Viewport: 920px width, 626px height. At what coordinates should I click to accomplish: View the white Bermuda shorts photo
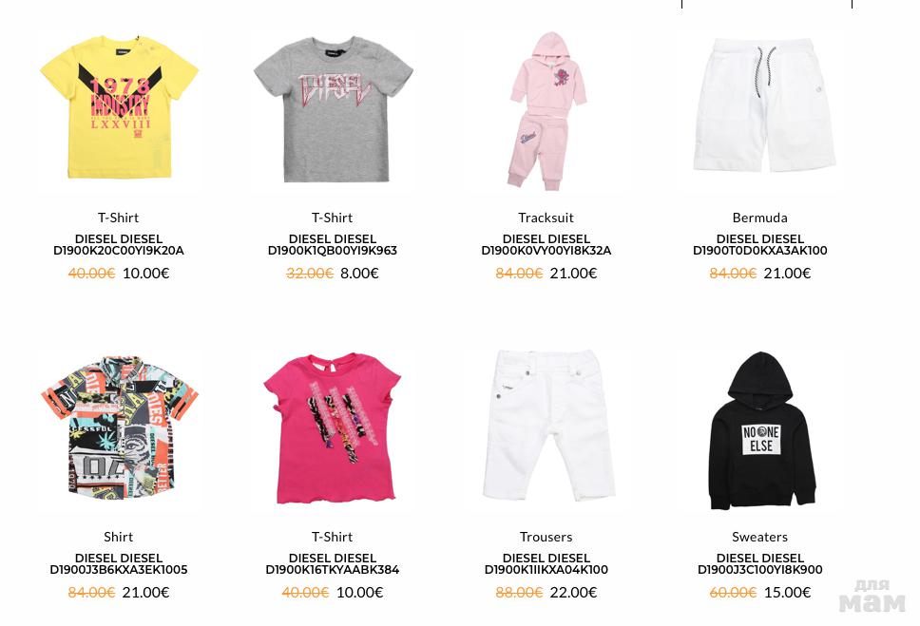(763, 105)
